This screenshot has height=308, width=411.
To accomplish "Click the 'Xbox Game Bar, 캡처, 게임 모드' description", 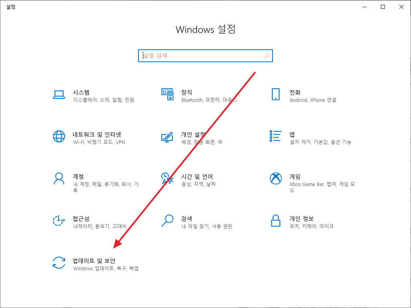I will [322, 187].
